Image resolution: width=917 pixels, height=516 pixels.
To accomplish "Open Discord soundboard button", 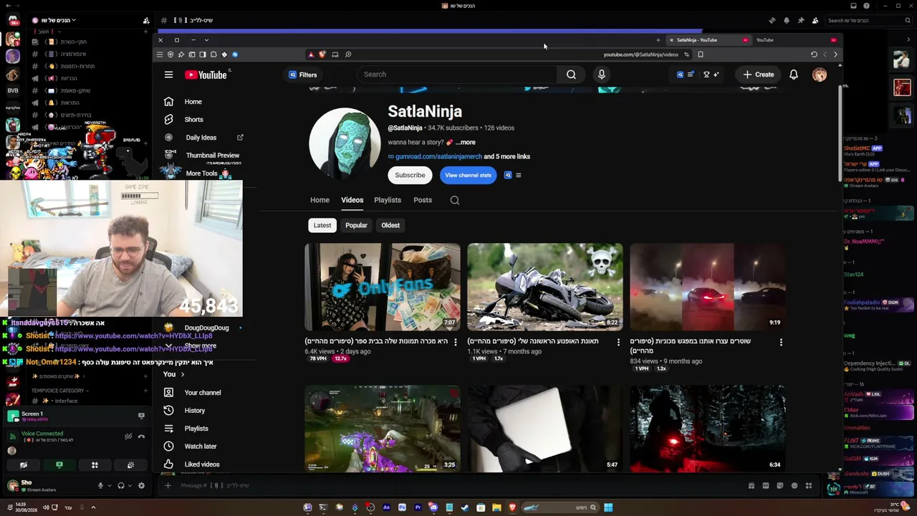I will pos(130,465).
